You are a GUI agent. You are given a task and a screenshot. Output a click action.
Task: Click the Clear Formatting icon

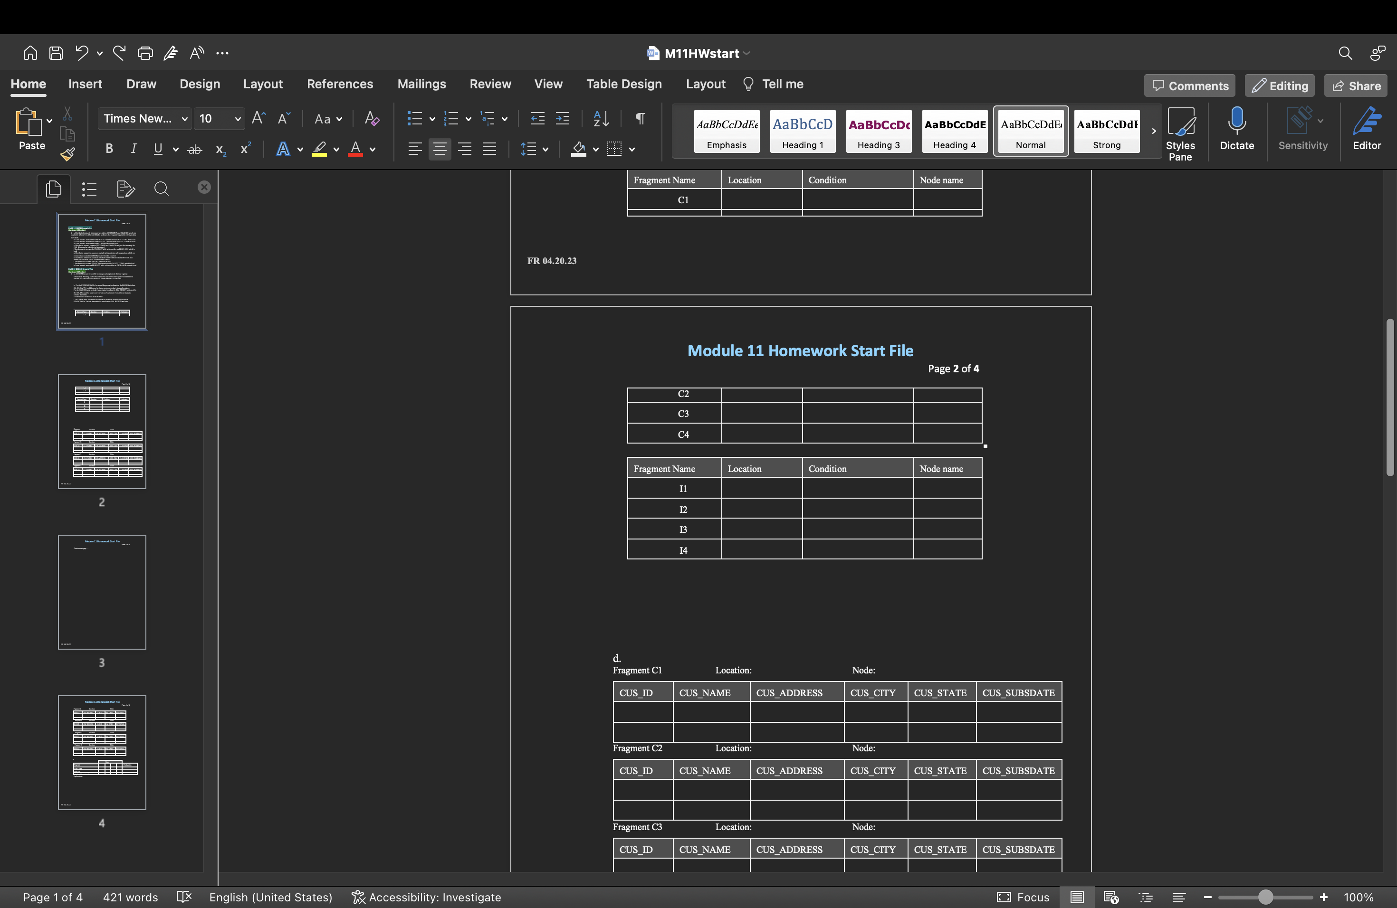coord(372,118)
